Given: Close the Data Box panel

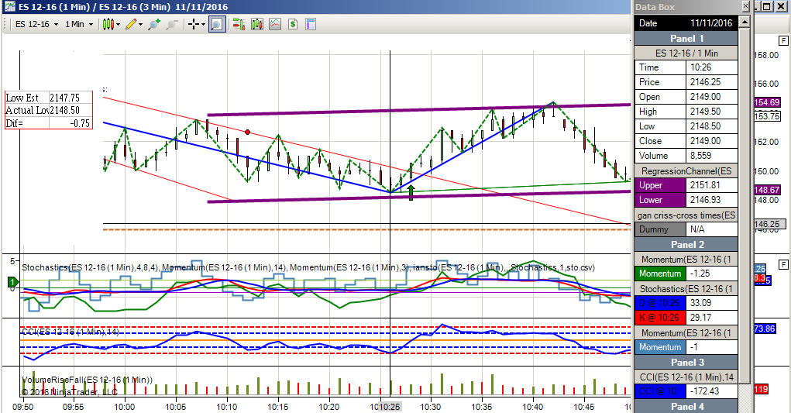Looking at the screenshot, I should (745, 6).
